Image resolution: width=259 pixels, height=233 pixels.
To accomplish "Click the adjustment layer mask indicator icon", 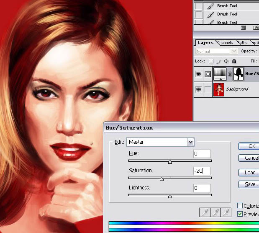I will click(x=208, y=74).
